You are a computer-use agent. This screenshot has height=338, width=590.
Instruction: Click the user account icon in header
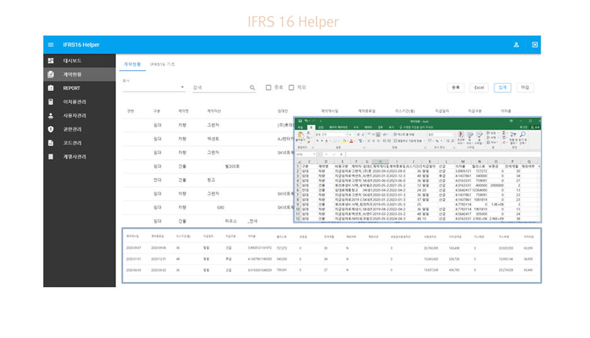[516, 45]
